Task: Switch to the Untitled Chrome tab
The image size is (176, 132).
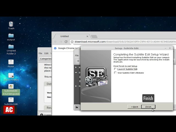Action: pyautogui.click(x=72, y=36)
